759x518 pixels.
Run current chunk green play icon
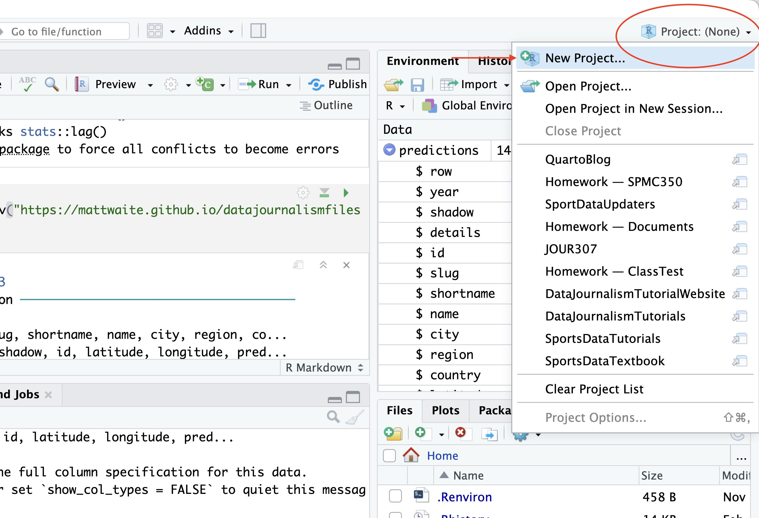(346, 193)
